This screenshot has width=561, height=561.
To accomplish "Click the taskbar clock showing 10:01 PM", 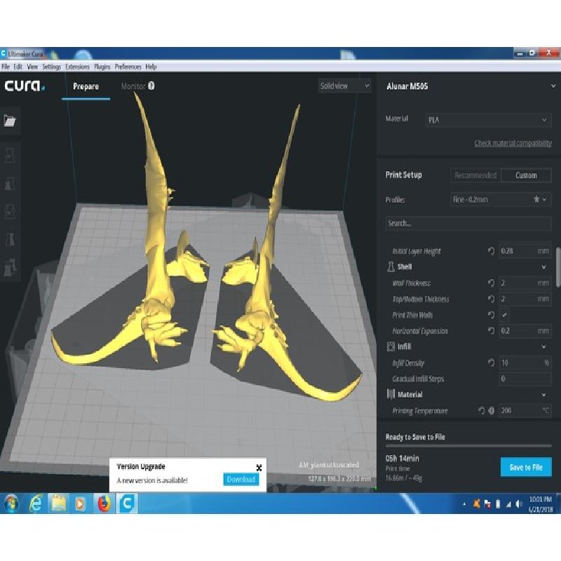I will tap(540, 503).
